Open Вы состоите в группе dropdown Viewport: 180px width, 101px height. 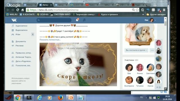pyautogui.click(x=136, y=50)
